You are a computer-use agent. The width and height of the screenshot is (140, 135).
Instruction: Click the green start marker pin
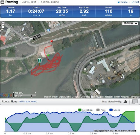48,55
